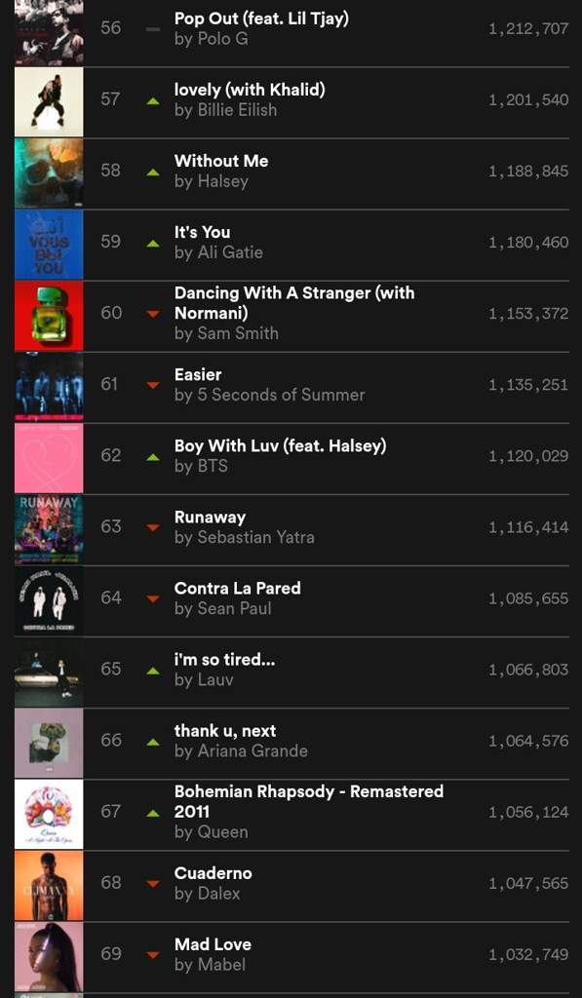The height and width of the screenshot is (998, 582).
Task: Open the song title Contra La Pared
Action: click(x=238, y=588)
